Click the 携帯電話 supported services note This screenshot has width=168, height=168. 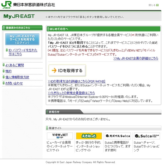[100, 101]
